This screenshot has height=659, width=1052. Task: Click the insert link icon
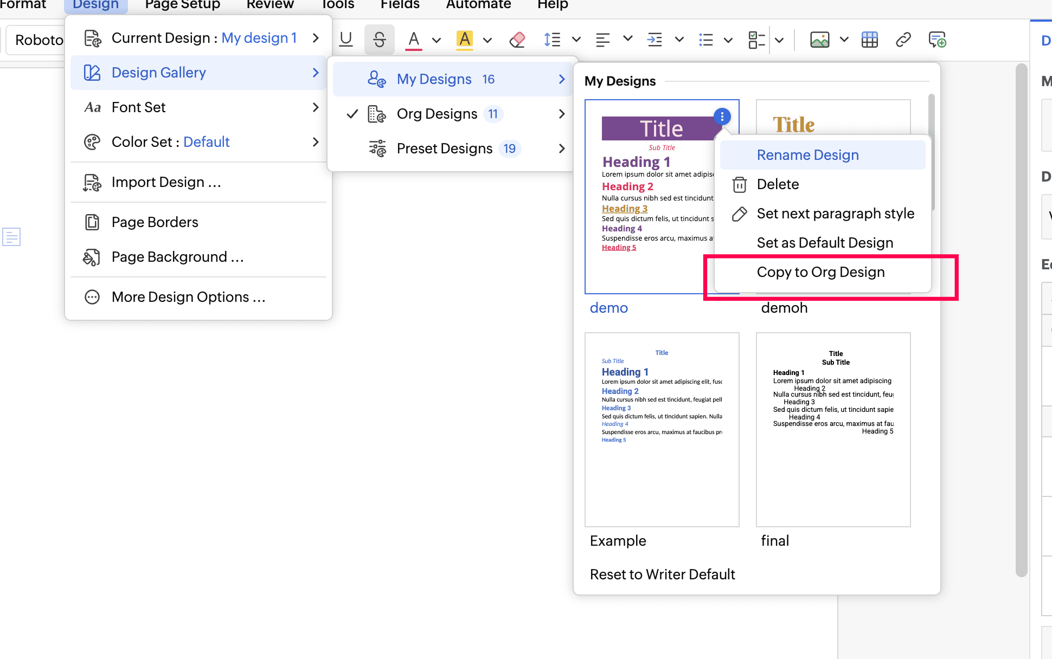(903, 40)
